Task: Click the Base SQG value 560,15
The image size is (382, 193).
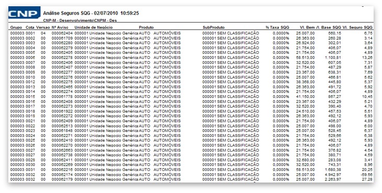Action: click(335, 33)
